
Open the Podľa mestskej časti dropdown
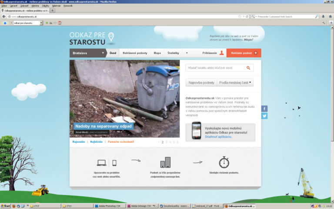(235, 82)
